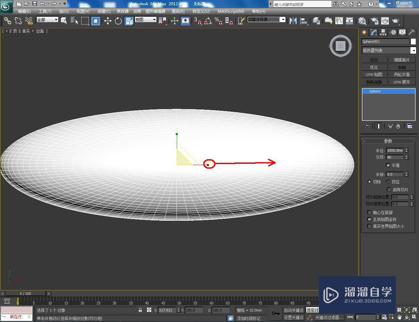Switch to the Motion panel
Screen dimensions: 419x322
392,32
